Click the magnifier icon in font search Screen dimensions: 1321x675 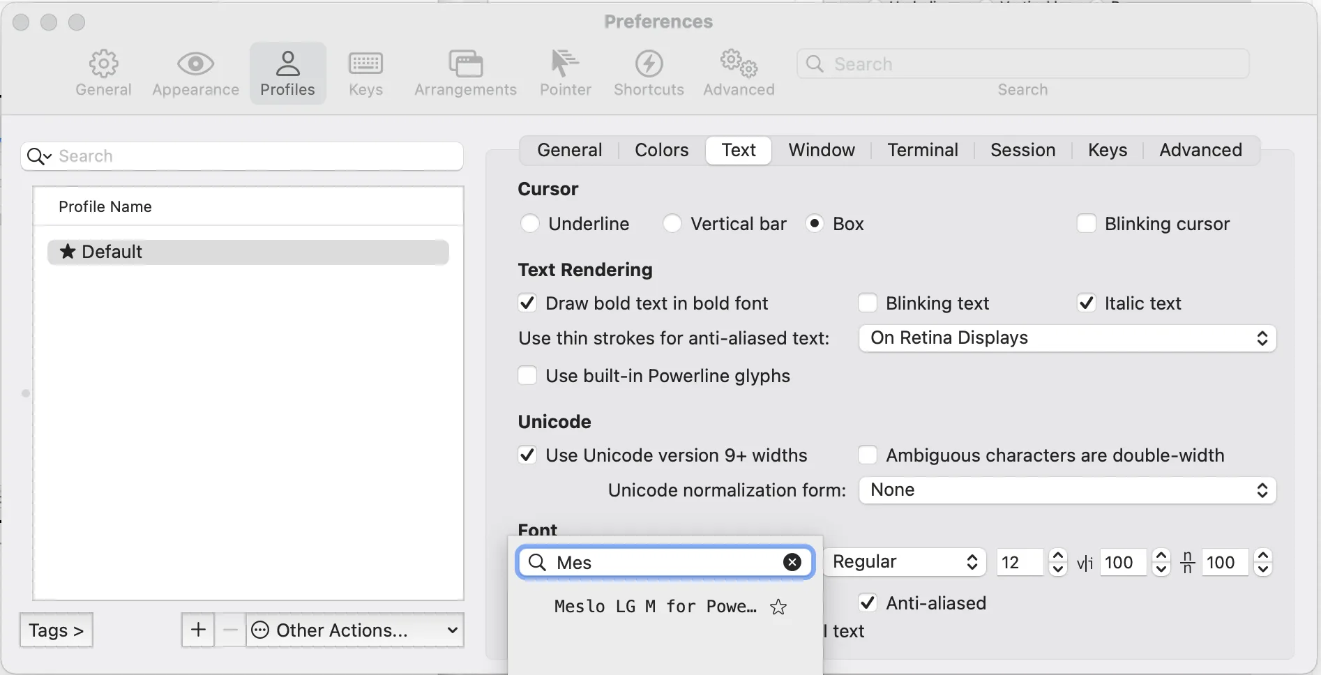click(537, 562)
